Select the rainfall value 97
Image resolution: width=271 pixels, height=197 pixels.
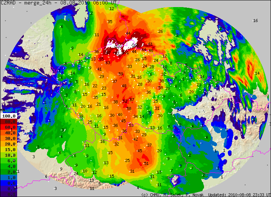108,53
